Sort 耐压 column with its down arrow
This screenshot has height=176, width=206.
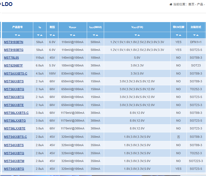(51, 35)
